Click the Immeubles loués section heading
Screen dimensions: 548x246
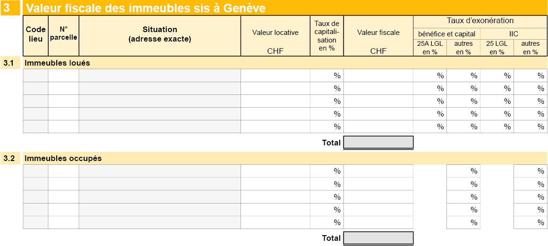(57, 63)
